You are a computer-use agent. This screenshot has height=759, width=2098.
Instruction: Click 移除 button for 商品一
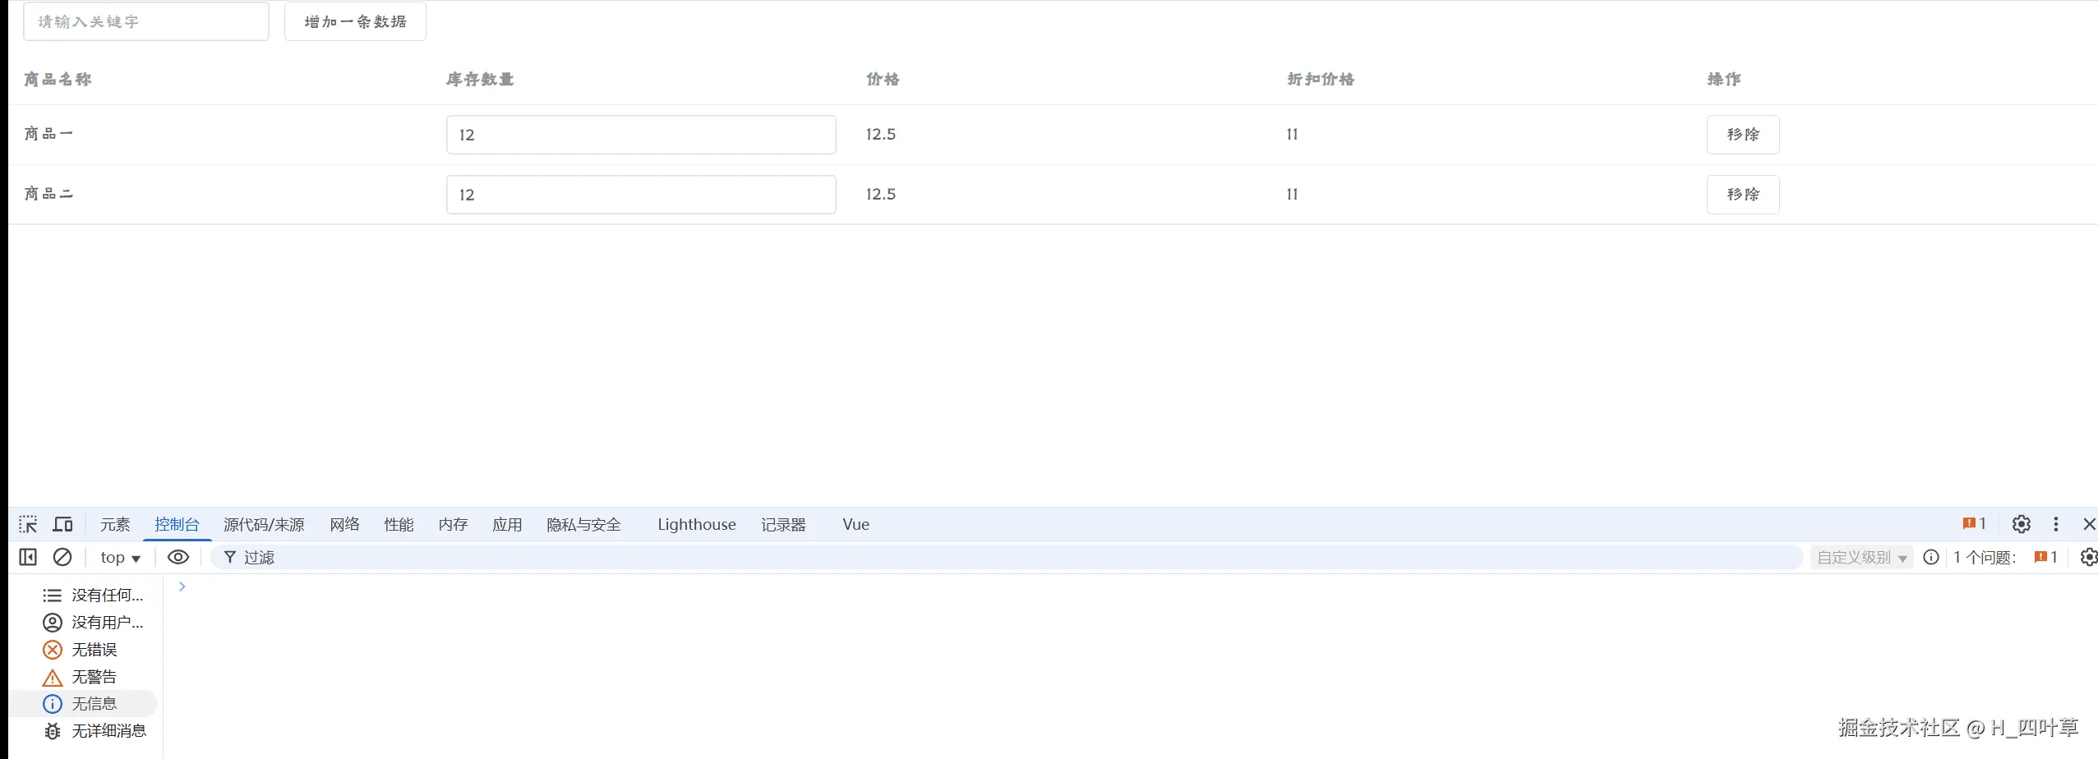(x=1743, y=135)
